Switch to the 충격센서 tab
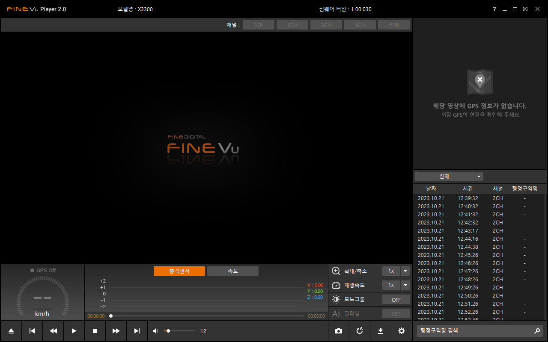 (x=179, y=271)
